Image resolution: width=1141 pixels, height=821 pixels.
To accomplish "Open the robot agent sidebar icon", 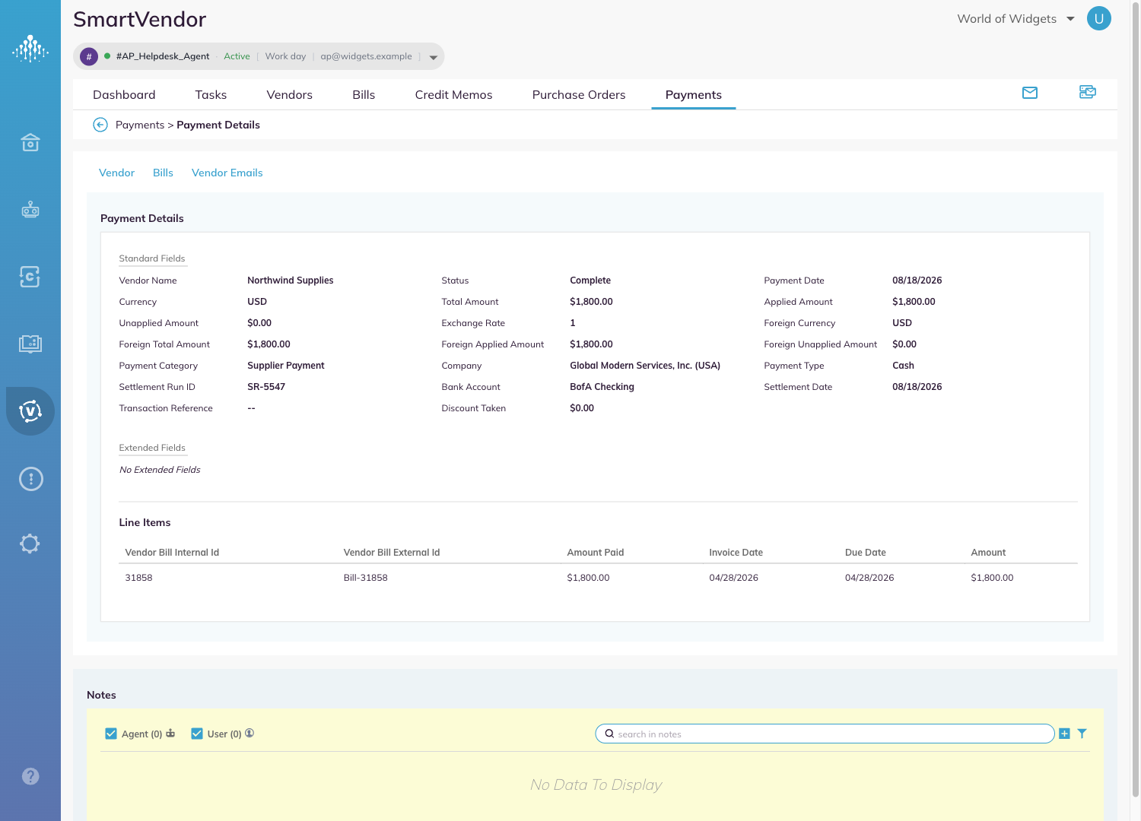I will (x=30, y=209).
